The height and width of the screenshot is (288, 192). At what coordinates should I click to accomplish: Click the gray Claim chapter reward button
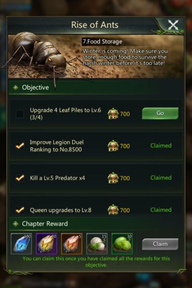pos(160,244)
